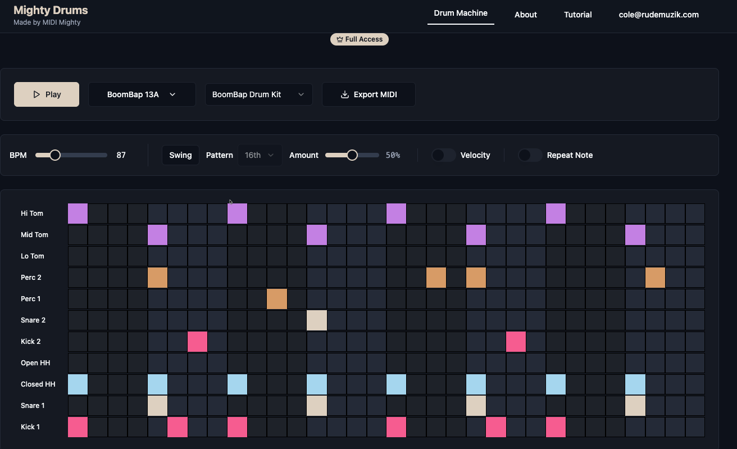The height and width of the screenshot is (449, 737).
Task: Open the BoomBap 13A pattern dropdown
Action: point(142,94)
